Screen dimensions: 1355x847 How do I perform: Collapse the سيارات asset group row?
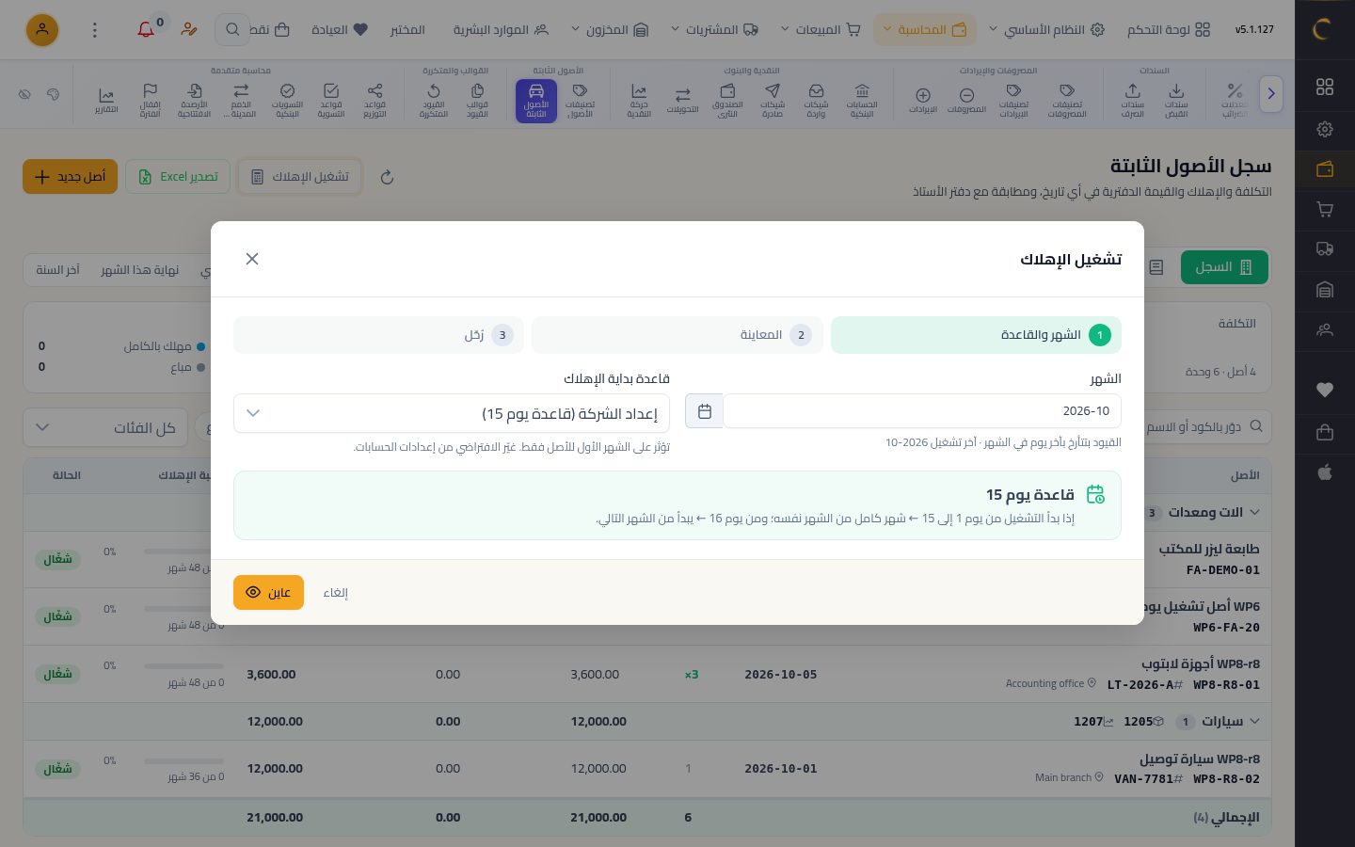[x=1253, y=722]
